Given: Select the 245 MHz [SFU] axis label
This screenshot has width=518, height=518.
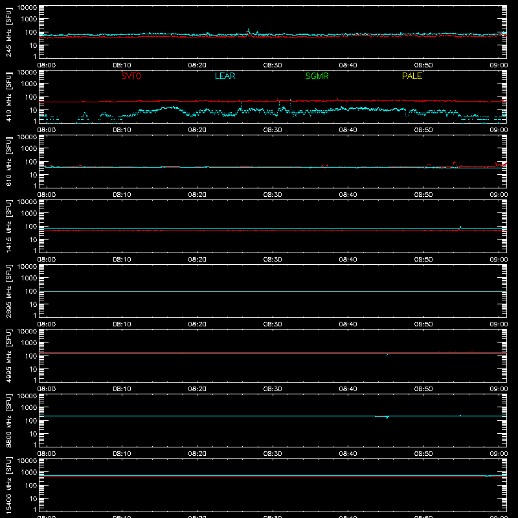Looking at the screenshot, I should 9,32.
